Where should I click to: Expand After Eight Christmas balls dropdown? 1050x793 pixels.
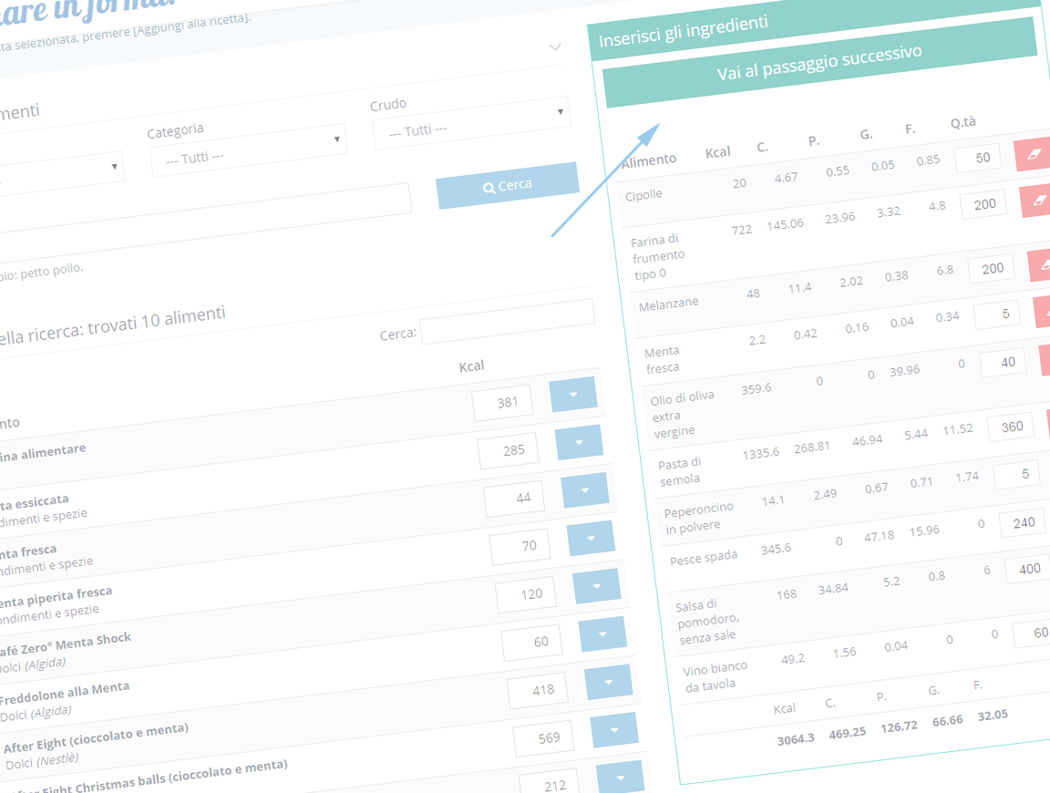(614, 730)
